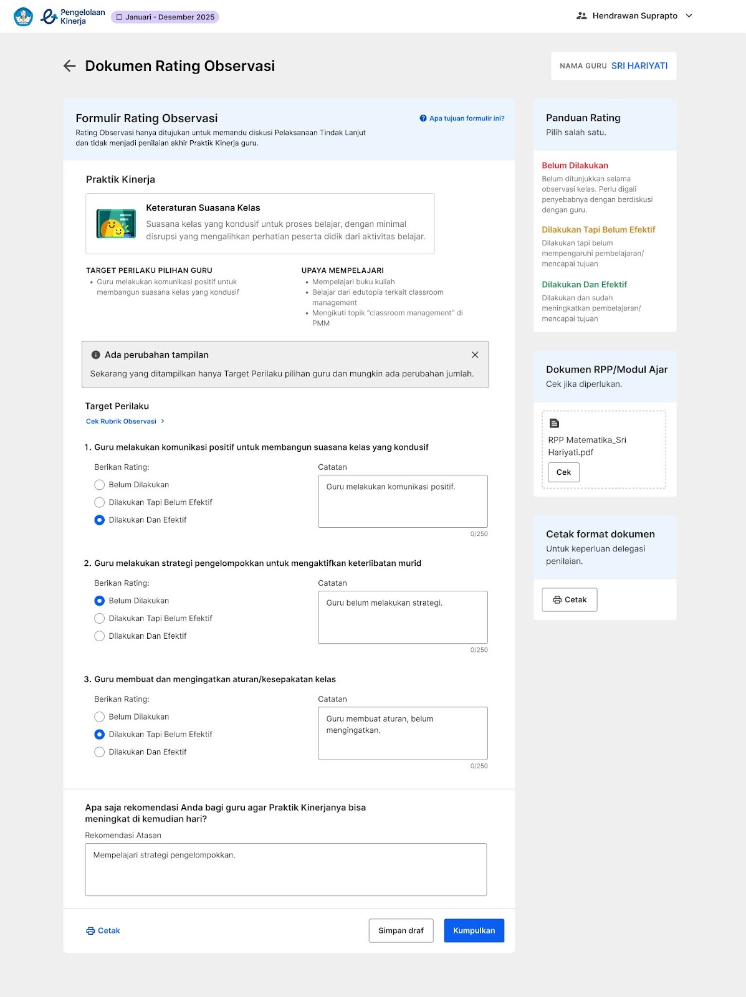746x997 pixels.
Task: Select Dilakukan Tapi Belum Efektif for target 1
Action: [x=99, y=502]
